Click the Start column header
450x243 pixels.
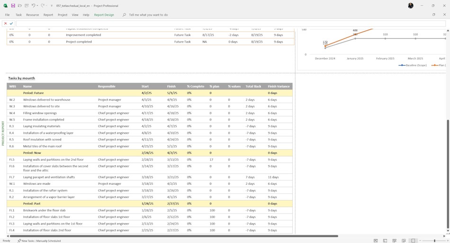tap(145, 86)
